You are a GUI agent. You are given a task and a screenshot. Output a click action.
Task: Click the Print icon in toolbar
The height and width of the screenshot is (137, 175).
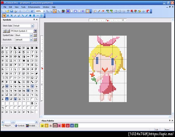point(15,11)
